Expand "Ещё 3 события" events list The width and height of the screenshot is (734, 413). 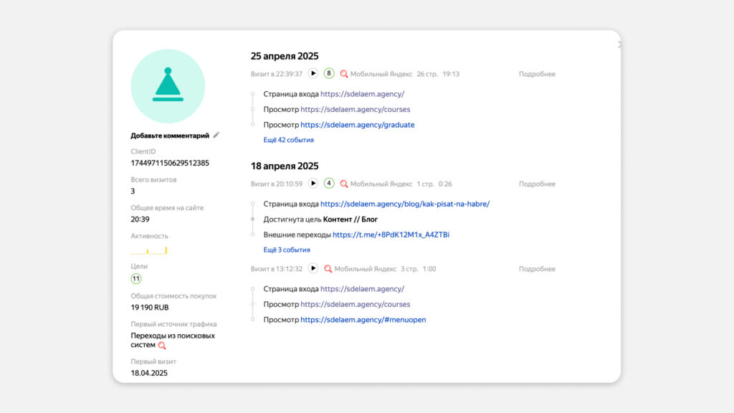pos(287,250)
